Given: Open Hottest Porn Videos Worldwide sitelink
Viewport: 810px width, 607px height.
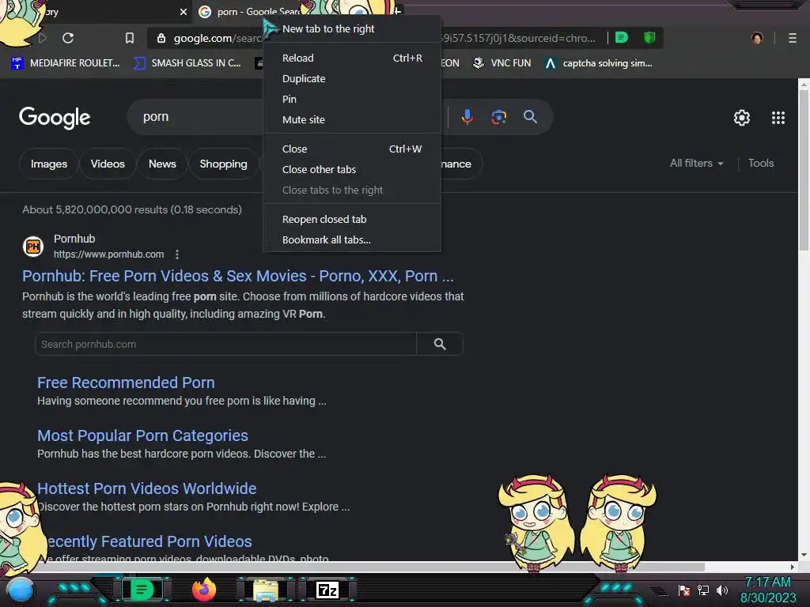Looking at the screenshot, I should click(146, 488).
